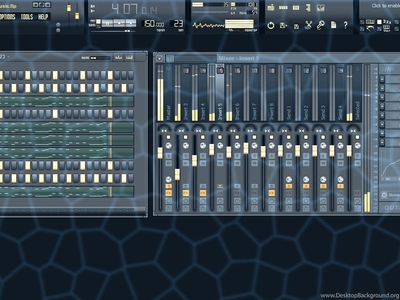Mute the Selected mixer channel
The image size is (400, 300).
coord(357,137)
